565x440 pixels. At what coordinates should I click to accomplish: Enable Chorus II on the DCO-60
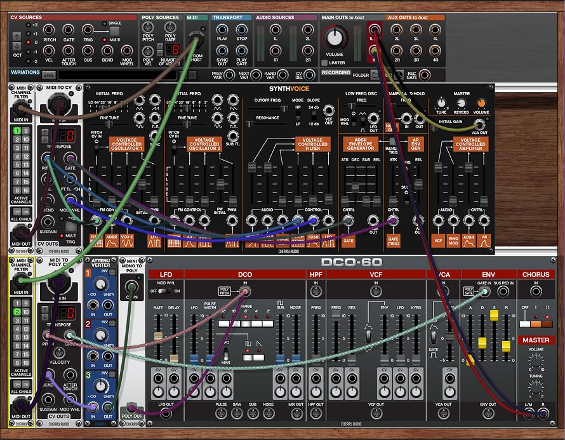pyautogui.click(x=547, y=324)
